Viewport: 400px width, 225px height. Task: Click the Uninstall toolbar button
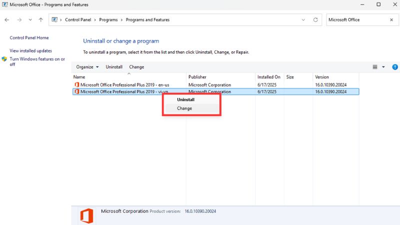(114, 67)
